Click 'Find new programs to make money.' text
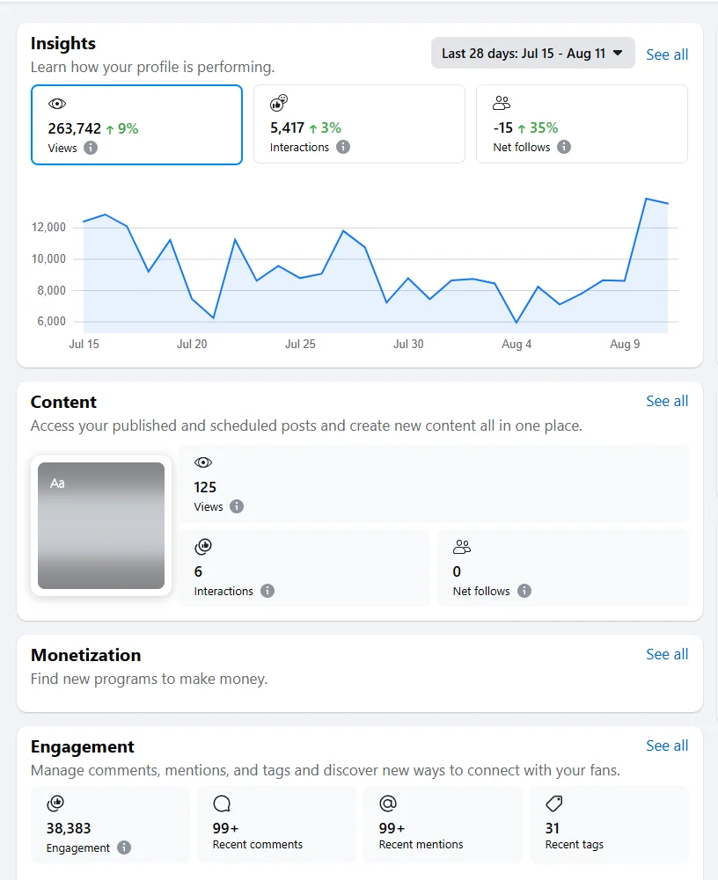 tap(149, 679)
